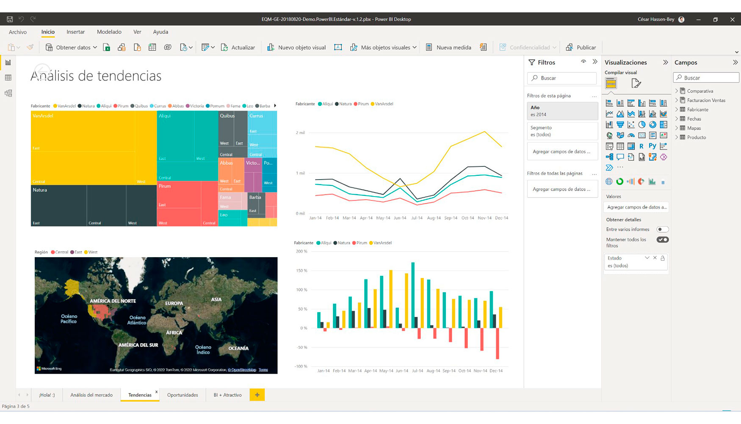This screenshot has height=424, width=741.
Task: Click the Publicar button
Action: [x=581, y=47]
